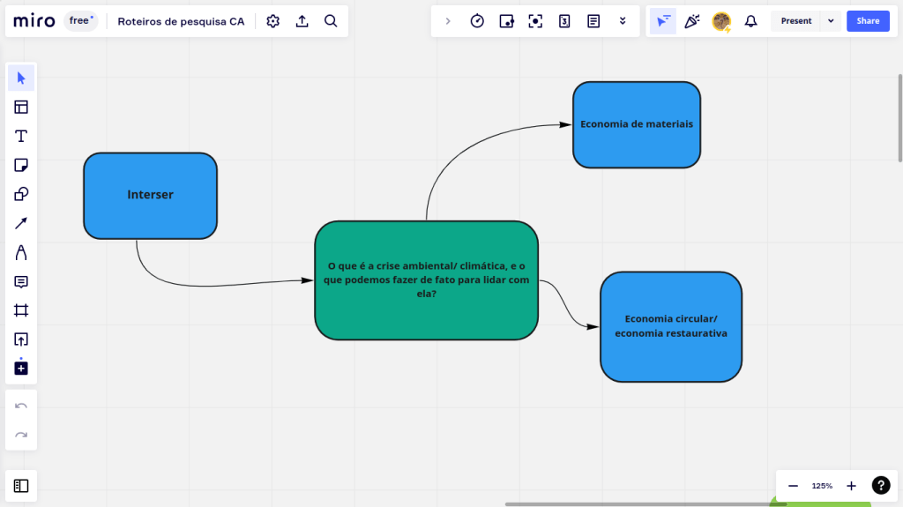Click the Present button
Screen dimensions: 903x507
[x=795, y=21]
